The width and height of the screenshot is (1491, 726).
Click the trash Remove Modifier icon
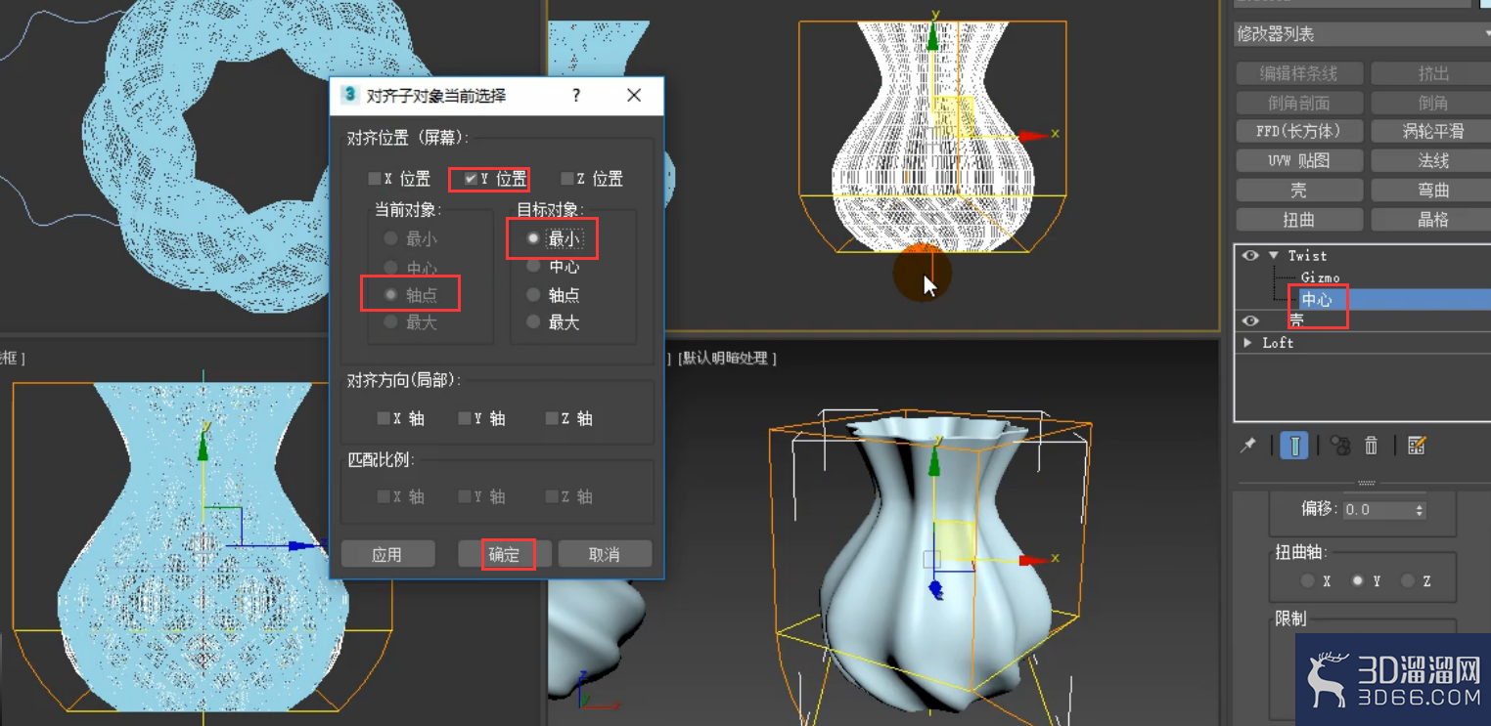pos(1371,446)
